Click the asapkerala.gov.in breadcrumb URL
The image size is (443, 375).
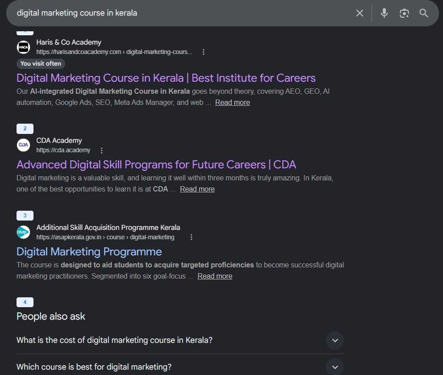coord(105,237)
